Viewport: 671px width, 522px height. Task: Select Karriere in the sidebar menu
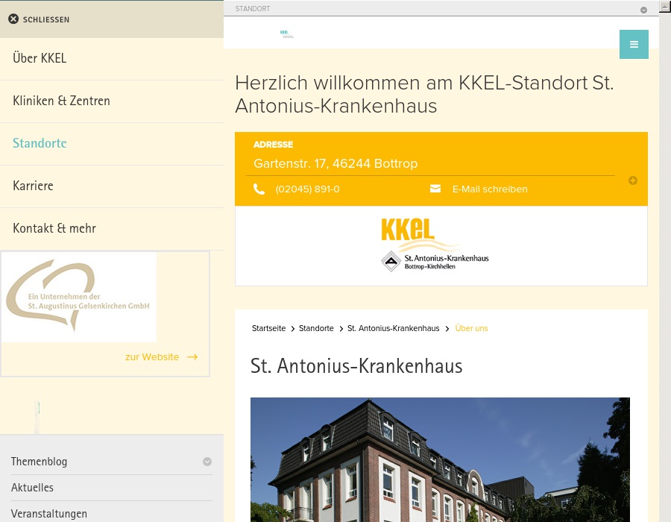[33, 186]
